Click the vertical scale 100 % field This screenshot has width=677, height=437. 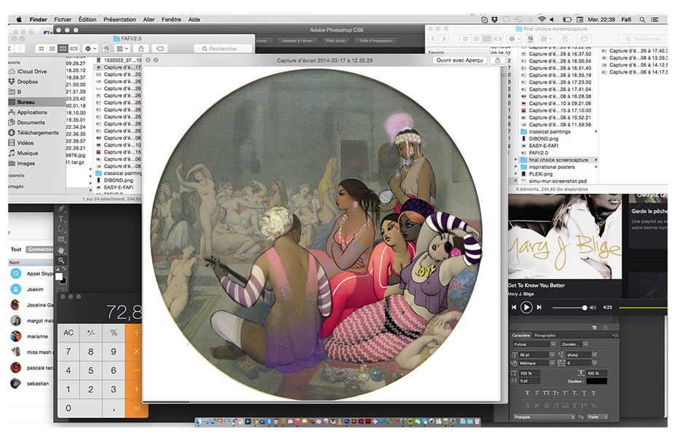coord(529,374)
